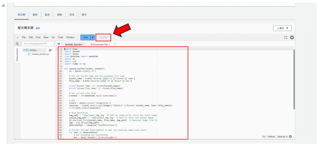Open the File menu
This screenshot has height=146, width=317.
[24, 37]
